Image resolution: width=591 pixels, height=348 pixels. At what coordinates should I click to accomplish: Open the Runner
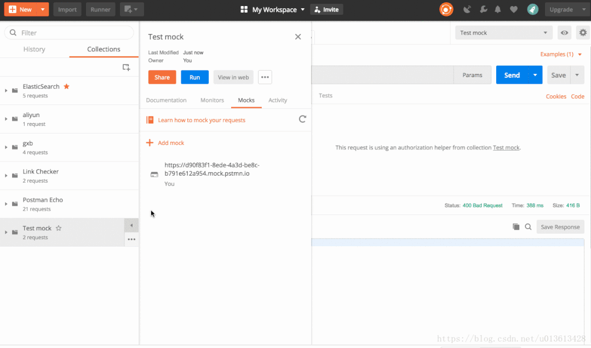tap(100, 9)
